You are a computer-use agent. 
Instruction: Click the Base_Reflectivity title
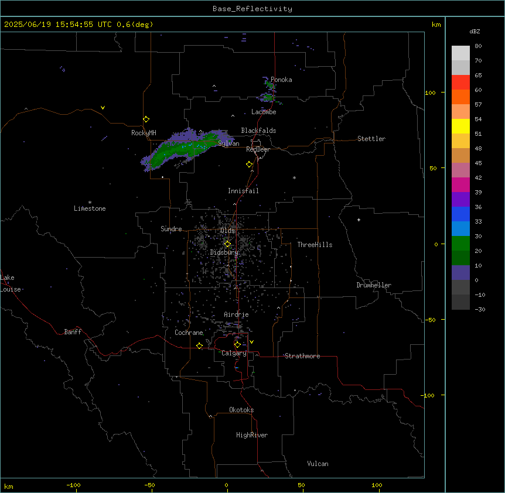coord(252,9)
